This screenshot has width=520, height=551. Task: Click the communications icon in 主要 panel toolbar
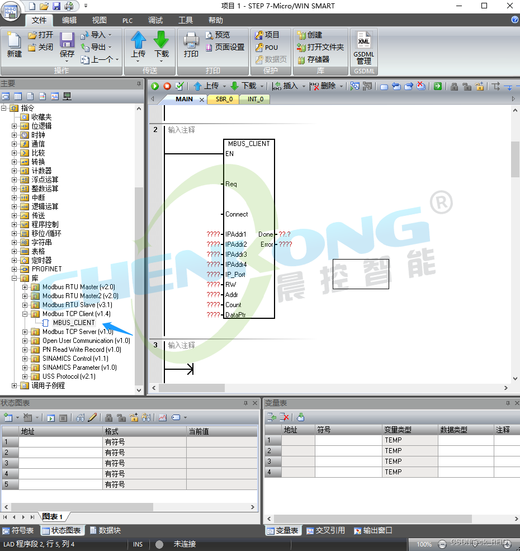click(x=67, y=96)
